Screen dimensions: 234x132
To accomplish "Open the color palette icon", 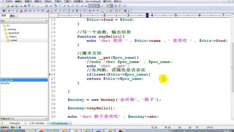I will [25, 11].
